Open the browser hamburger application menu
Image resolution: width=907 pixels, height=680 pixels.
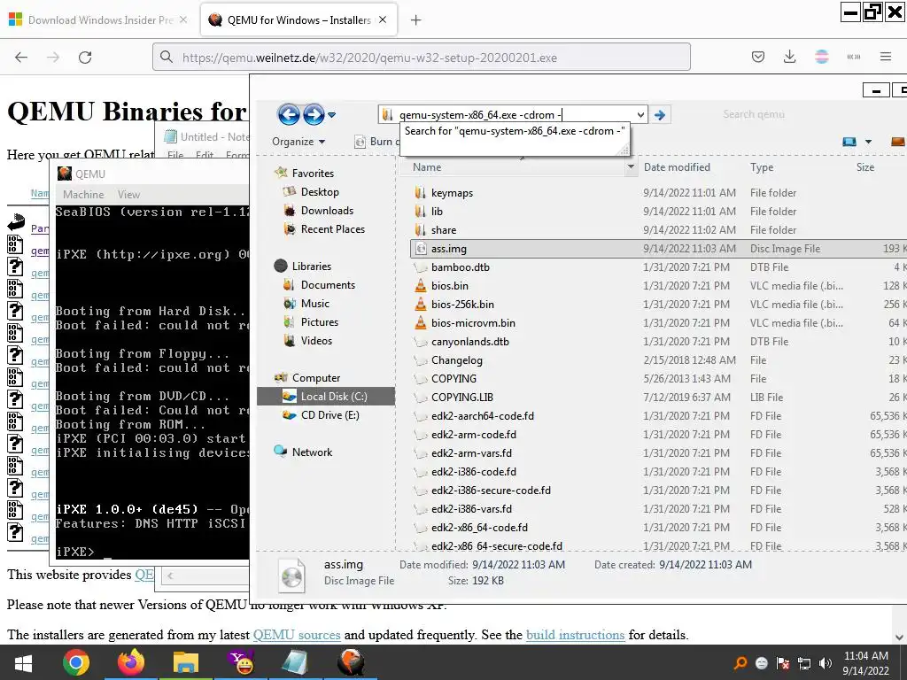[x=885, y=57]
